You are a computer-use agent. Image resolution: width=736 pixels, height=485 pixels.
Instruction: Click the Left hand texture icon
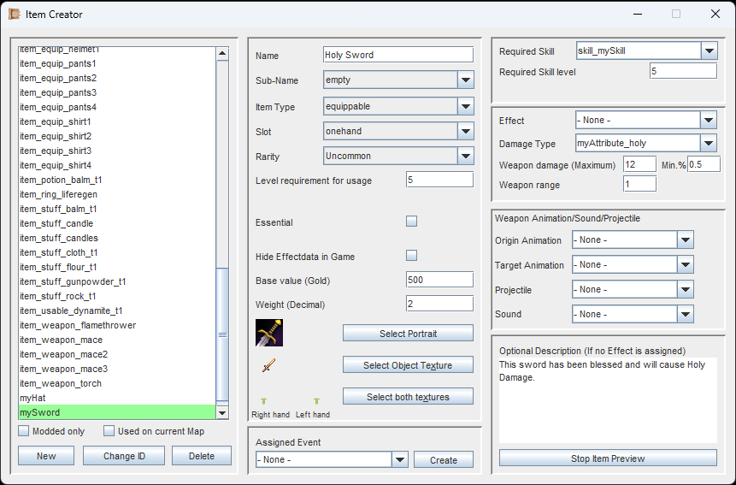tap(315, 400)
